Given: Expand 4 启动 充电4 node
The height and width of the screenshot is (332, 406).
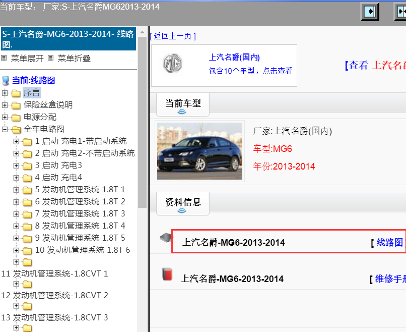Looking at the screenshot, I should pos(16,178).
